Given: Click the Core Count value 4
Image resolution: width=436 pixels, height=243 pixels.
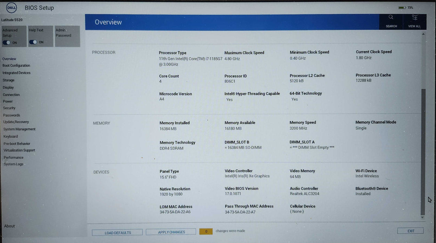Looking at the screenshot, I should [160, 81].
